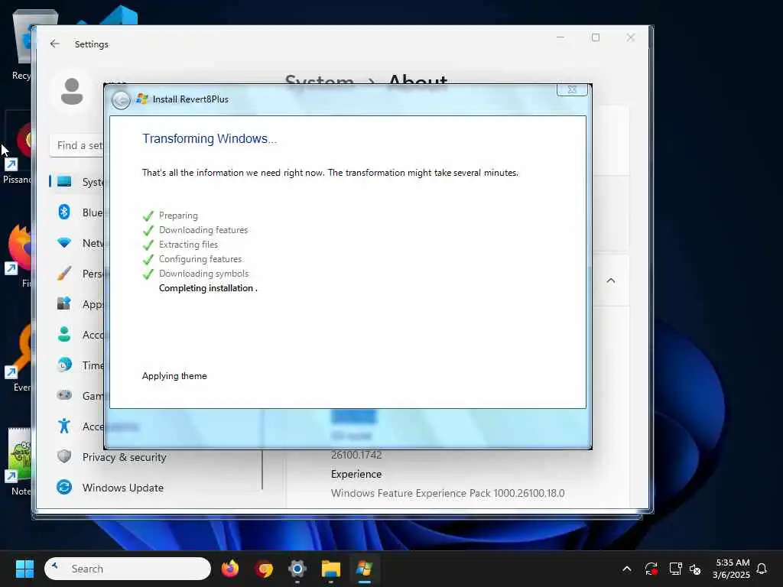The height and width of the screenshot is (587, 783).
Task: Open Accessibility figure icon in Settings
Action: pos(64,426)
